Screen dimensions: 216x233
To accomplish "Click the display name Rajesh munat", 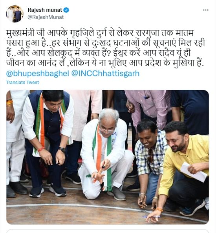I will click(x=45, y=10).
